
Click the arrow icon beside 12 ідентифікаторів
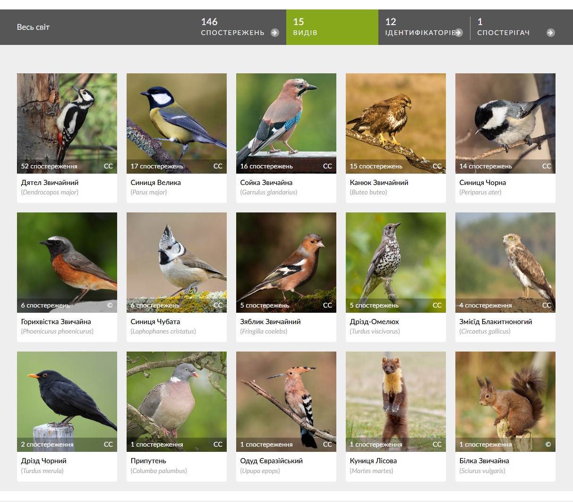pos(459,33)
